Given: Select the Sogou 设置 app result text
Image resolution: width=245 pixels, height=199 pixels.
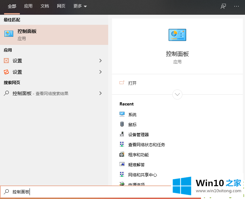Looking at the screenshot, I should pos(17,72).
